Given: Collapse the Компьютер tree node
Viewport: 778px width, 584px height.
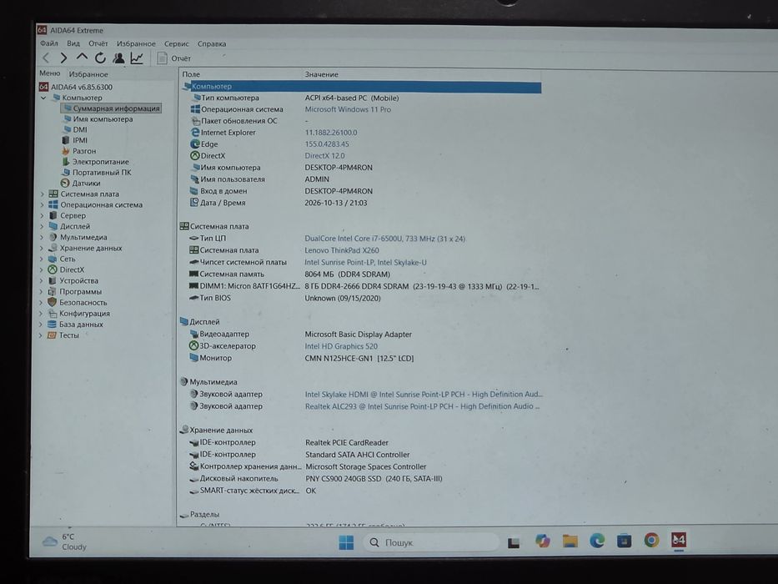Looking at the screenshot, I should coord(43,98).
